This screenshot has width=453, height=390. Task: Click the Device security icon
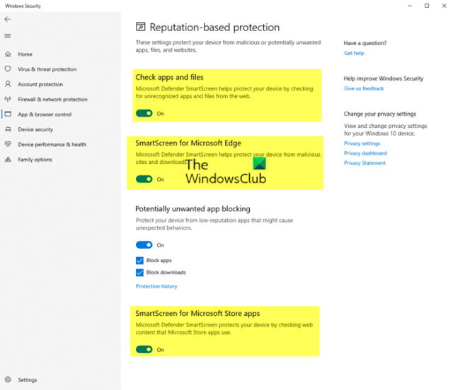(8, 129)
